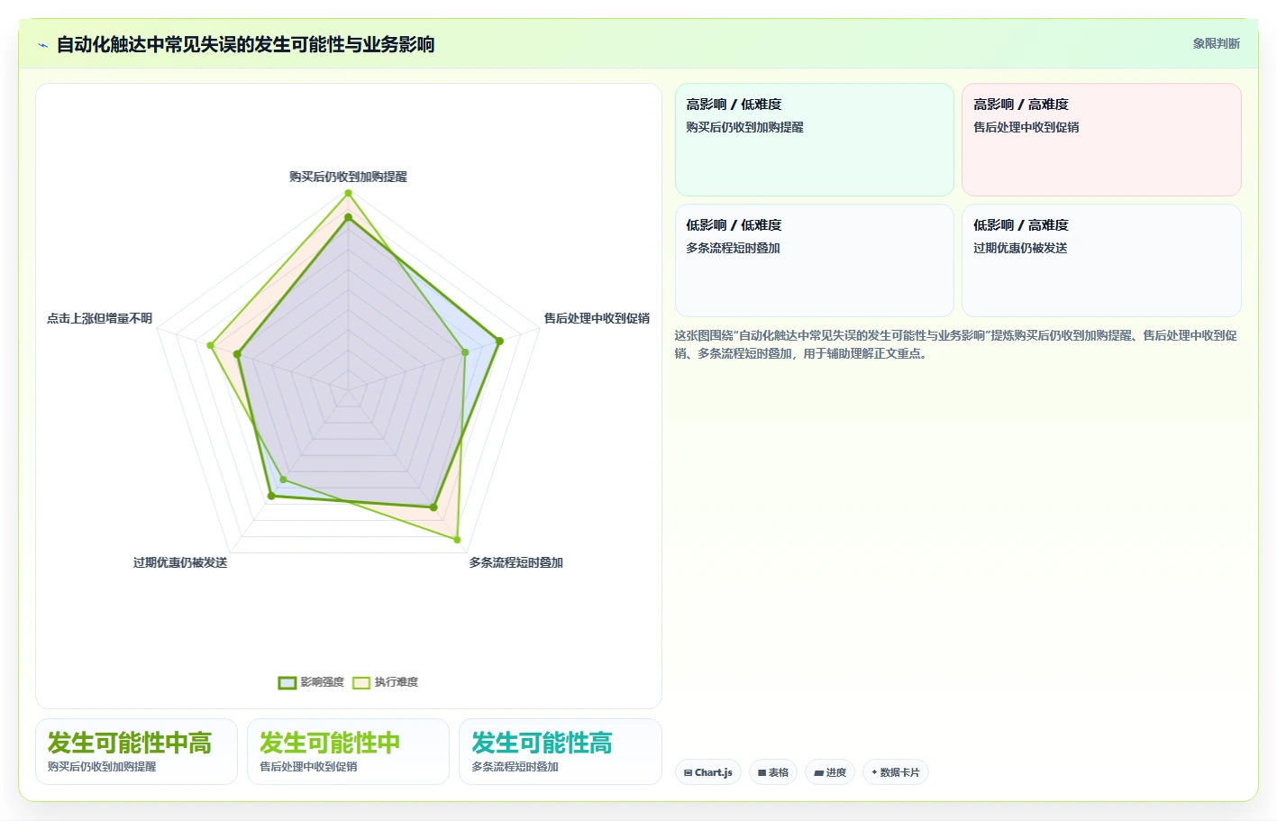Click the 执行难度 data point on 多条流程短时叠加 axis
The width and height of the screenshot is (1277, 821).
click(457, 540)
